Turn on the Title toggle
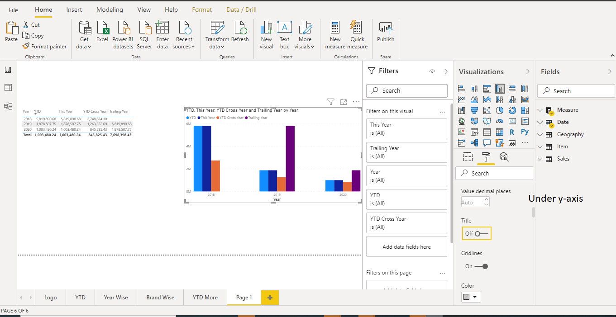The image size is (616, 317). coord(477,234)
